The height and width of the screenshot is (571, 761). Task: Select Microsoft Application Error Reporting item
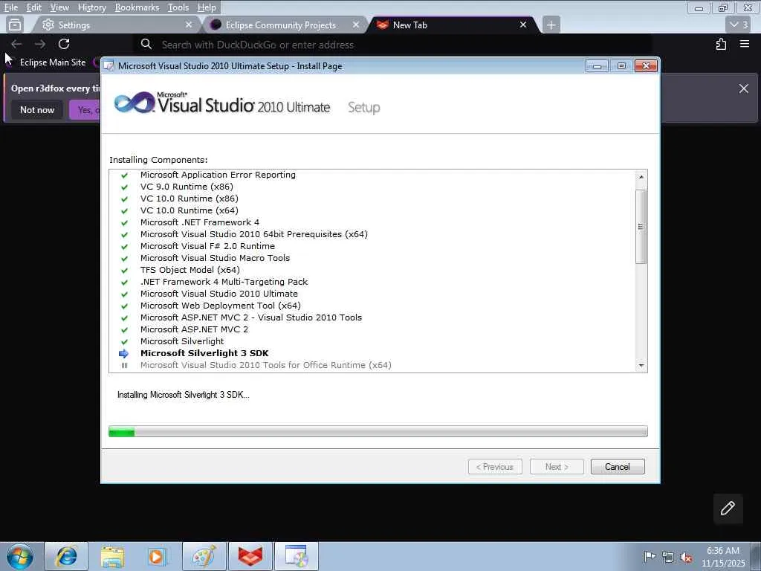point(218,175)
